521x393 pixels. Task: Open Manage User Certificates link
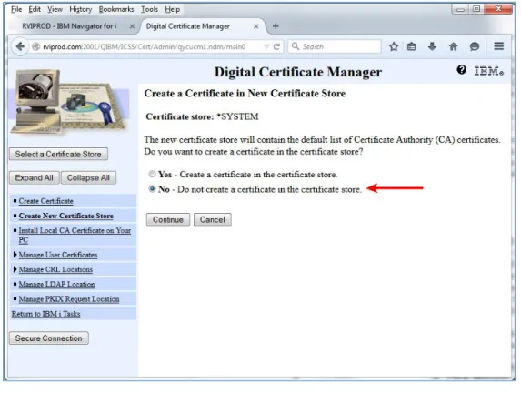coord(58,255)
